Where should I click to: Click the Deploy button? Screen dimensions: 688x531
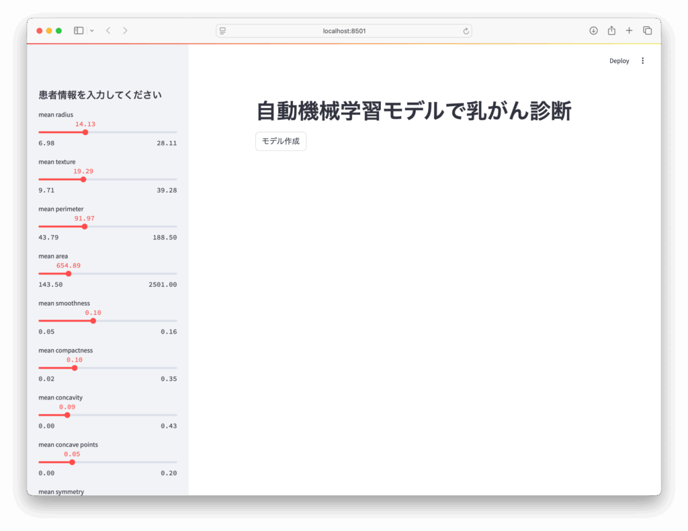coord(619,60)
